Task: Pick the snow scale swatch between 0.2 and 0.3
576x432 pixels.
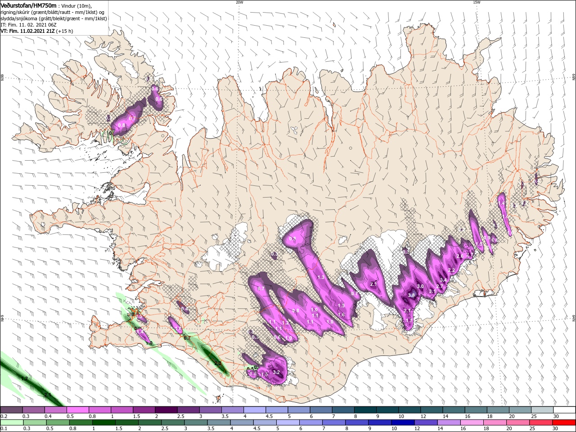Action: tap(11, 410)
